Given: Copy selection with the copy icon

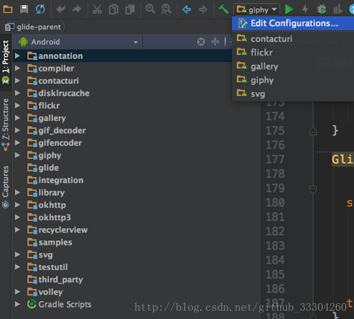Looking at the screenshot, I should pos(113,9).
